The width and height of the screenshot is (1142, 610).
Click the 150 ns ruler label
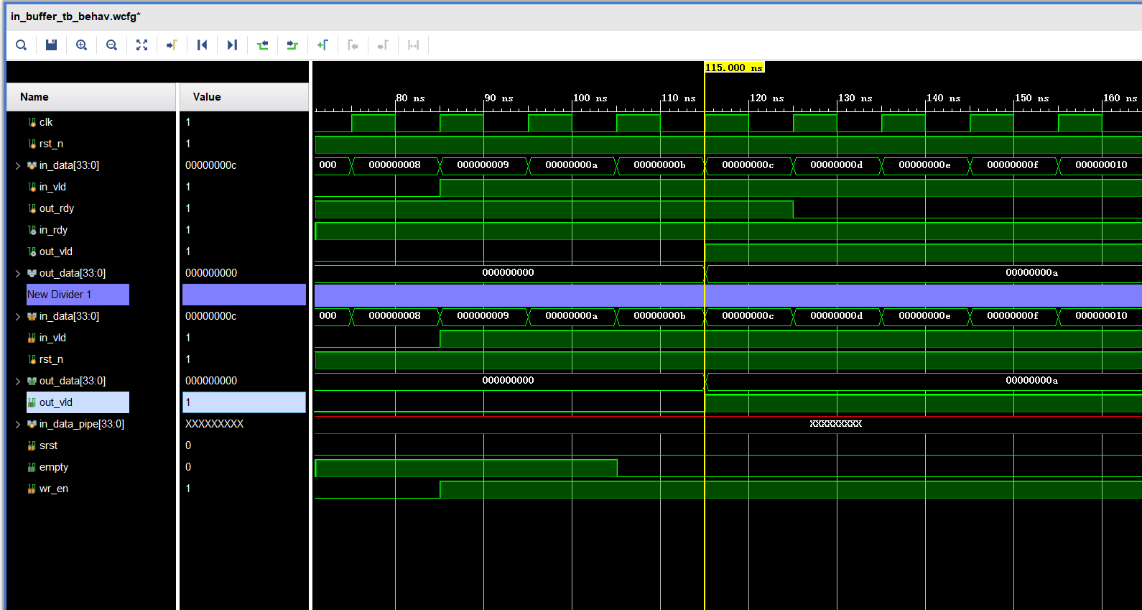pyautogui.click(x=1031, y=98)
